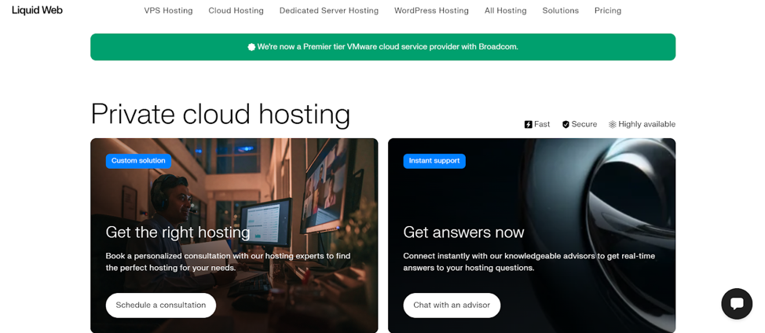
Task: Click the 'Fast' label text
Action: point(542,124)
